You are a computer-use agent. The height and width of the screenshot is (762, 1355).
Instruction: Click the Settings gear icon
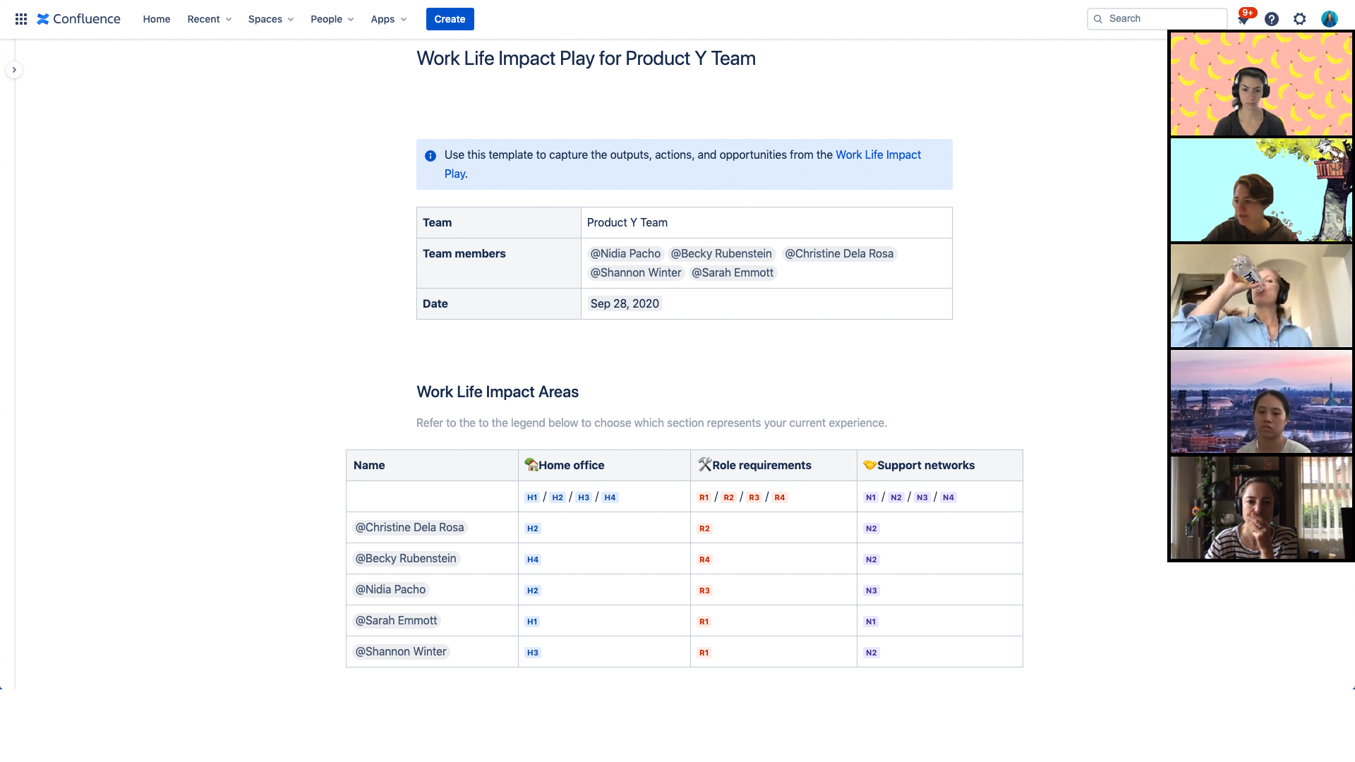tap(1300, 18)
